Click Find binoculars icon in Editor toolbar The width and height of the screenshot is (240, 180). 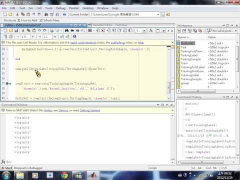point(66,30)
